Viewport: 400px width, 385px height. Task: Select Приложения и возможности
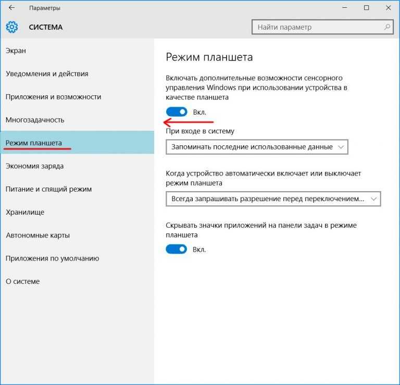[77, 97]
